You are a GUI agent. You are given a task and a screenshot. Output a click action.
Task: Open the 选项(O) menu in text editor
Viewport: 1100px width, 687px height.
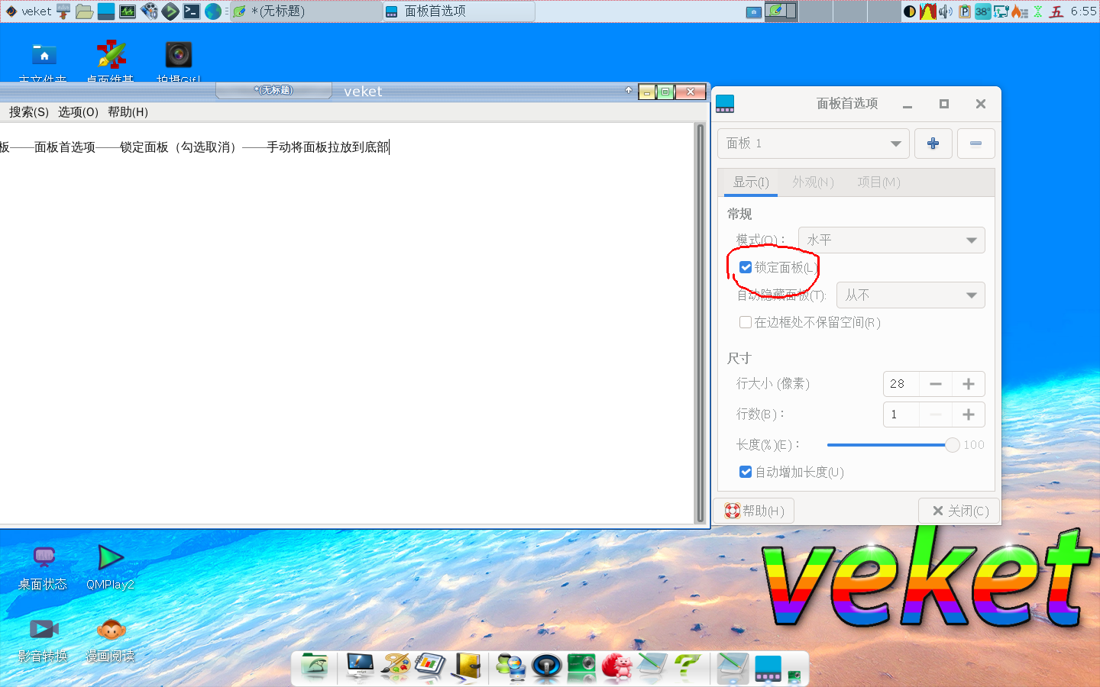(78, 112)
